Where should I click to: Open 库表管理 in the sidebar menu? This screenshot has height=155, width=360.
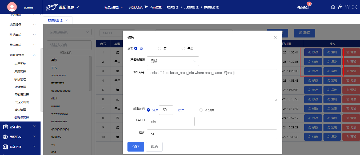[x=20, y=72]
